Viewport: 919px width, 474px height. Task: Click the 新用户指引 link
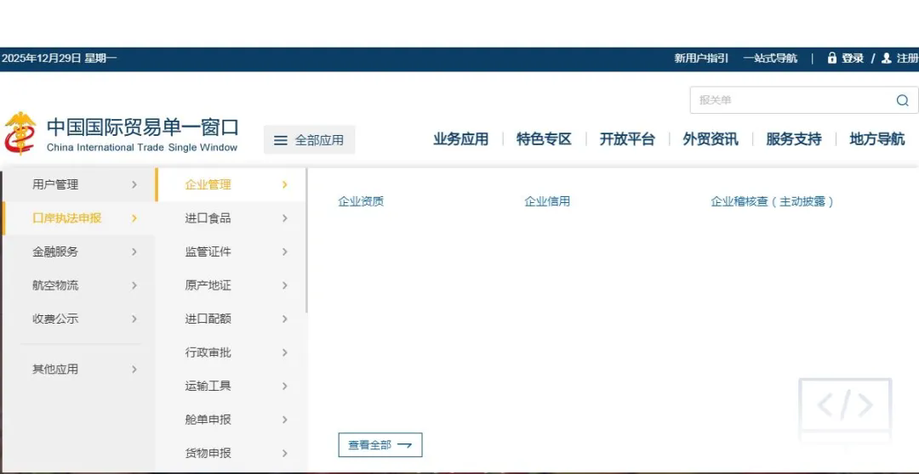tap(701, 59)
